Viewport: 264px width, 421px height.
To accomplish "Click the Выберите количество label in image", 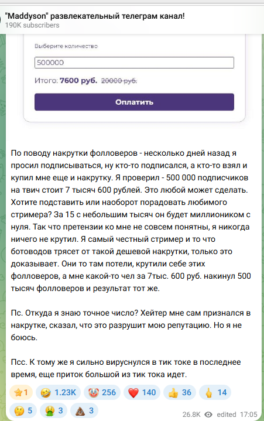I will click(66, 46).
